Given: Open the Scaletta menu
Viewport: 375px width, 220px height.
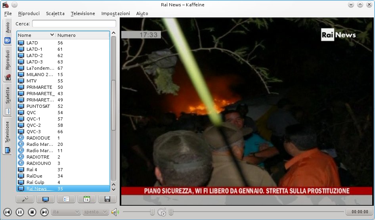Looking at the screenshot, I should 55,13.
